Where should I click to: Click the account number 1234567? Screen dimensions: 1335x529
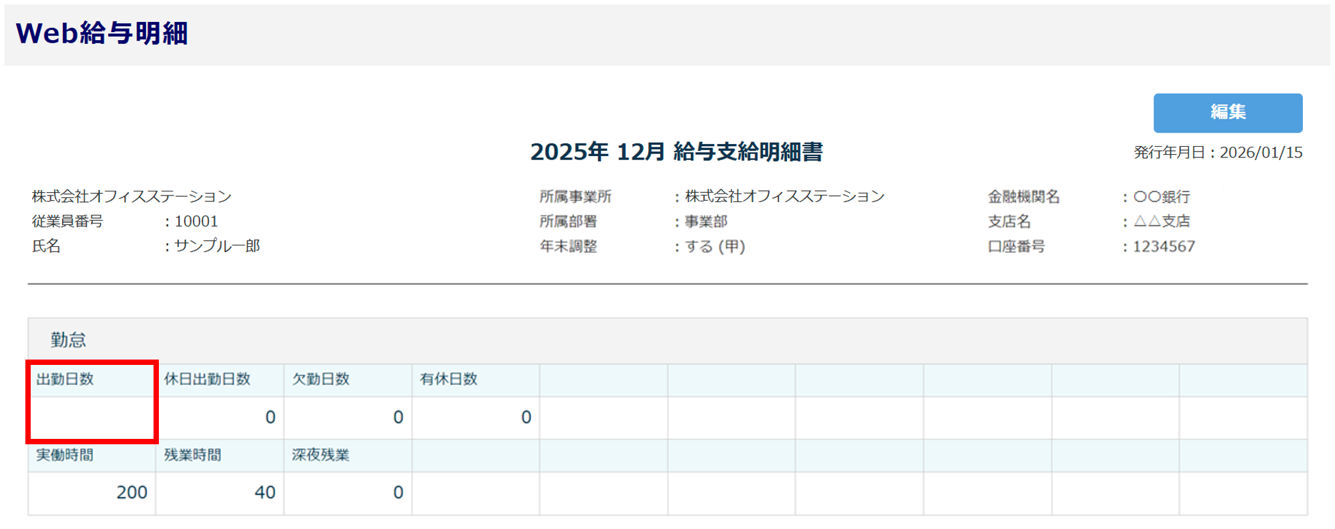(1163, 247)
